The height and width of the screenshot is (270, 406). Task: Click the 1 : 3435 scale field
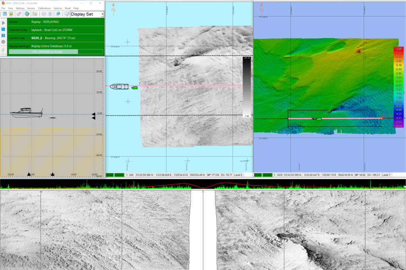click(x=278, y=175)
